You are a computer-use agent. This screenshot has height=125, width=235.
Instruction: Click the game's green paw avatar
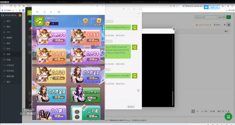click(x=39, y=21)
